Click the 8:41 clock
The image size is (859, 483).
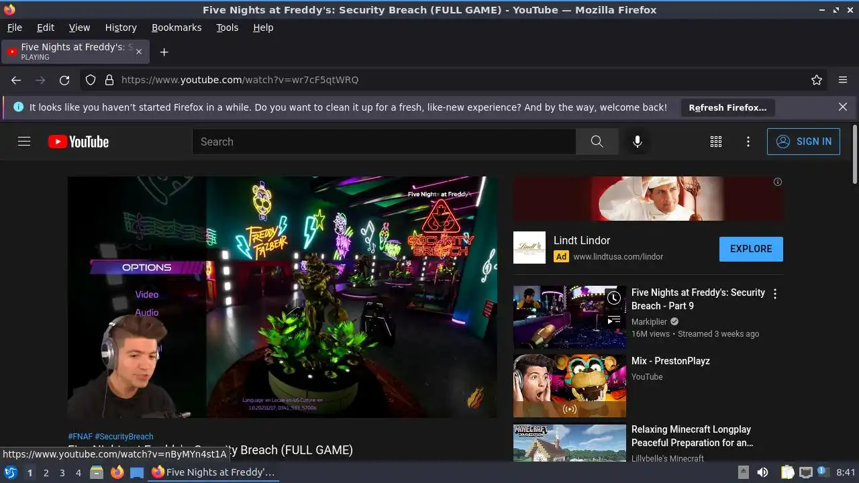[x=846, y=472]
